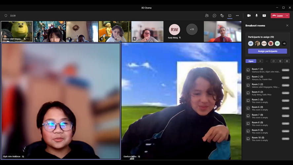293x165 pixels.
Task: Expand the Leave button dropdown arrow
Action: click(287, 16)
